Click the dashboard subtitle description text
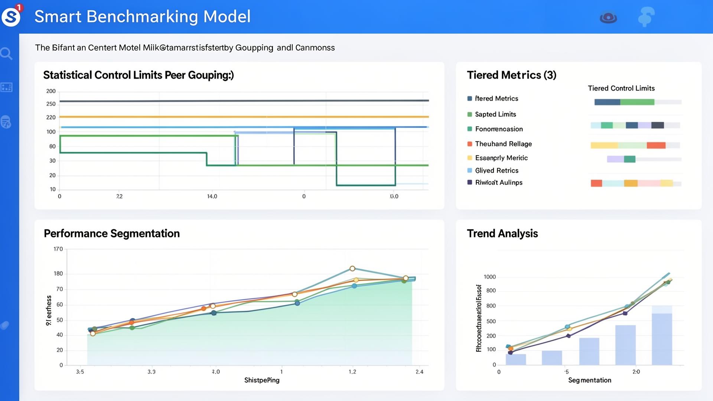 (x=185, y=48)
